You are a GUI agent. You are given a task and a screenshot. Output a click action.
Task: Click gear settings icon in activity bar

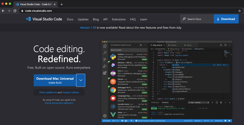point(105,116)
